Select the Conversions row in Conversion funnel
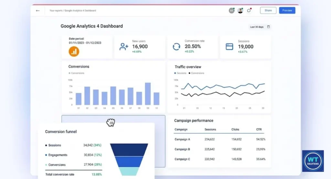Image resolution: width=331 pixels, height=179 pixels. [73, 165]
